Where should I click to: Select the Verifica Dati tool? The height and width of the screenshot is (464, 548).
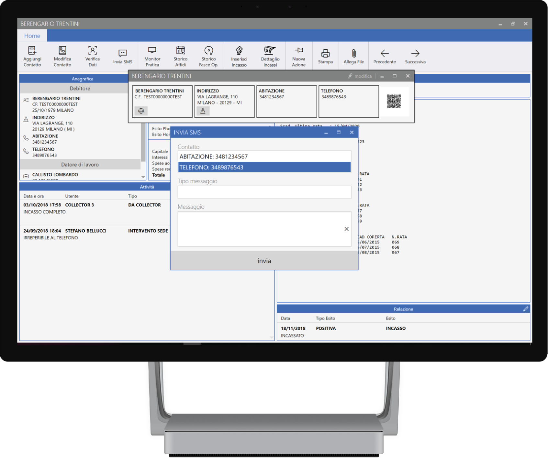click(x=92, y=56)
